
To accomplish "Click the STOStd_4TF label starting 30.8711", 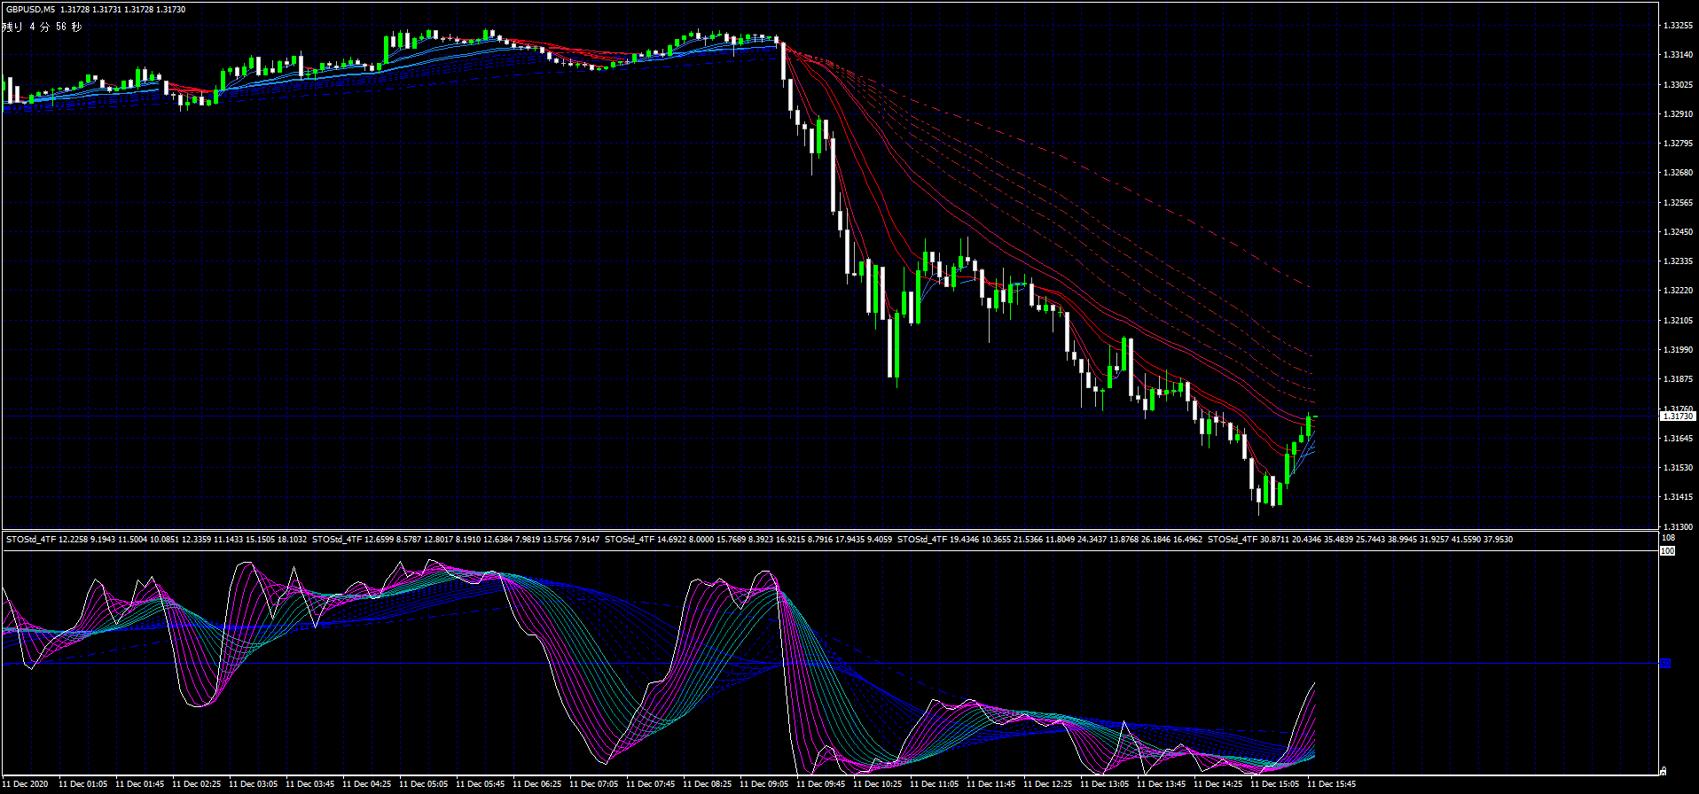I will (x=1360, y=540).
